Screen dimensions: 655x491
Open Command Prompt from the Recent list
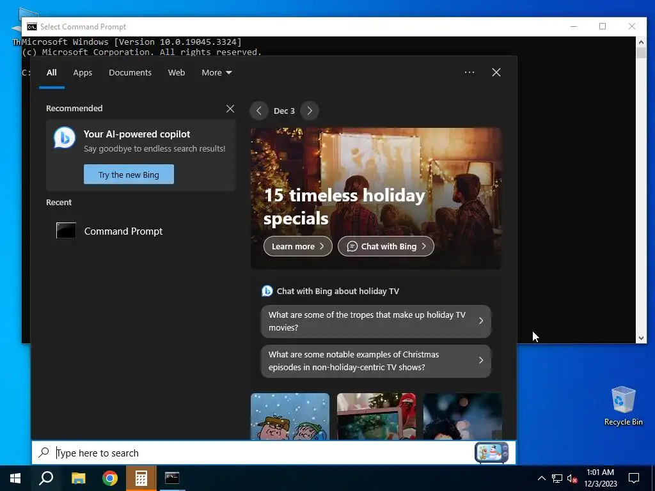click(140, 231)
